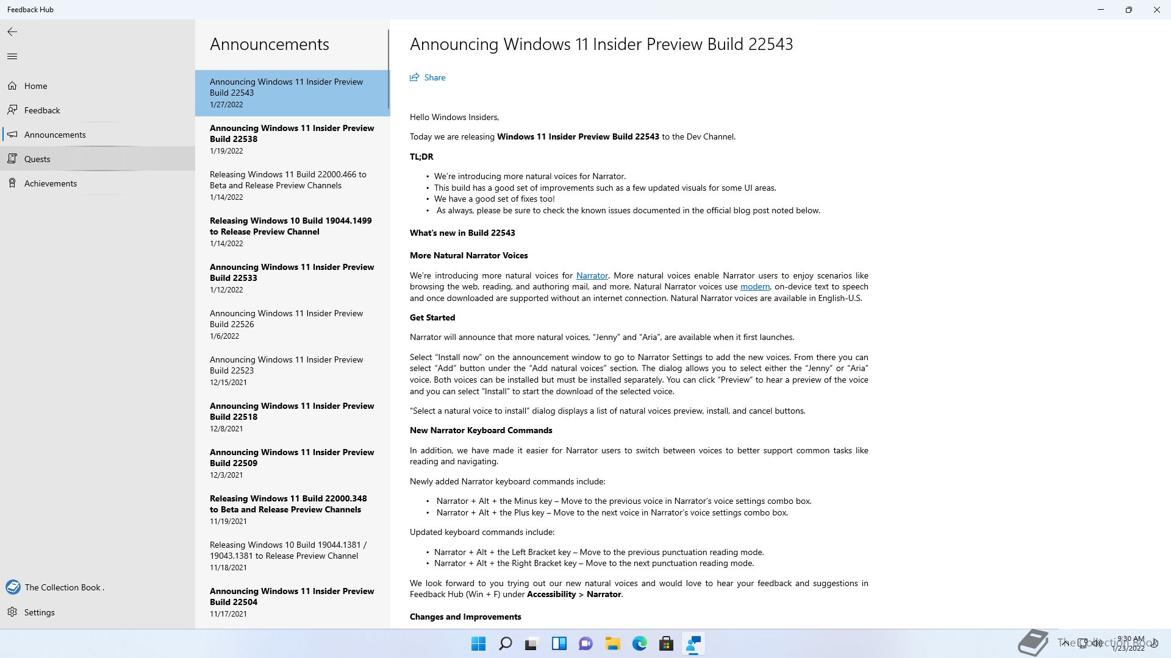The height and width of the screenshot is (658, 1171).
Task: Go back using the back arrow
Action: point(12,32)
